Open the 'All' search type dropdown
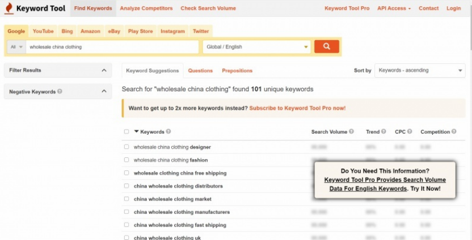Screen dimensions: 472x240 [x=16, y=47]
